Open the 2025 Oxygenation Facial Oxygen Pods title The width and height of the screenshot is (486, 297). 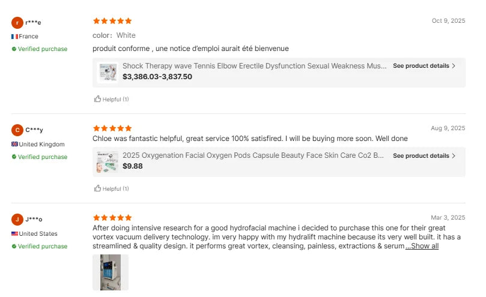click(253, 155)
